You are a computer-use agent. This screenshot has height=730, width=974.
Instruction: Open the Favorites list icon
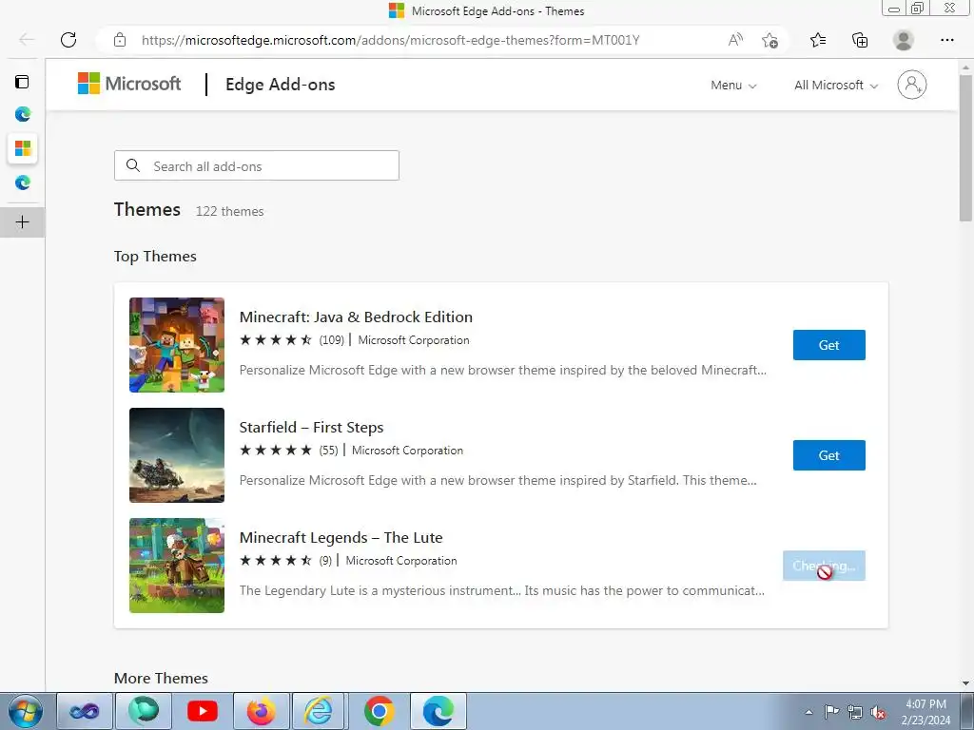[818, 40]
